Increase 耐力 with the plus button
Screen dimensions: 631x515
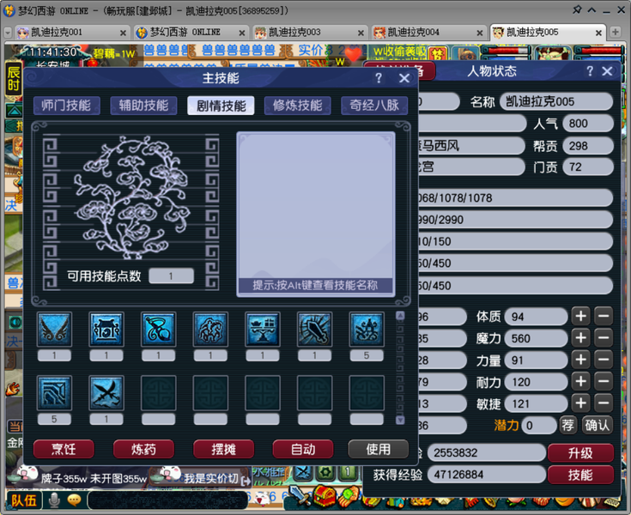580,381
